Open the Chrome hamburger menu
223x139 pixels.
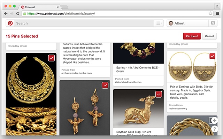click(x=217, y=14)
